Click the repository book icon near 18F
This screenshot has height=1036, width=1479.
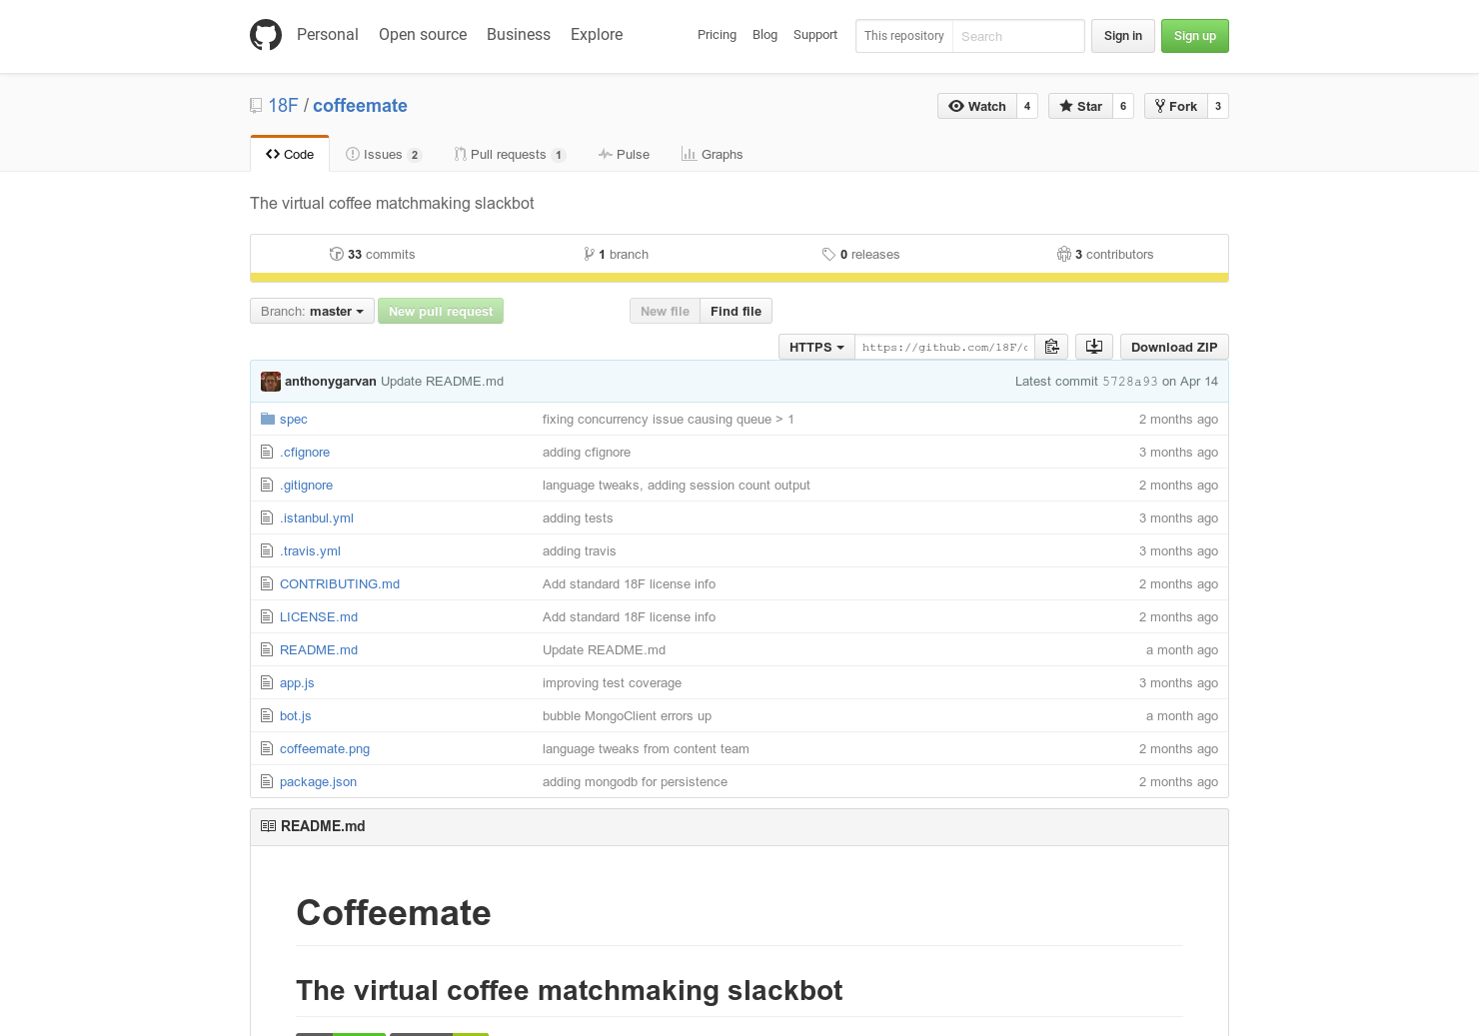tap(256, 106)
